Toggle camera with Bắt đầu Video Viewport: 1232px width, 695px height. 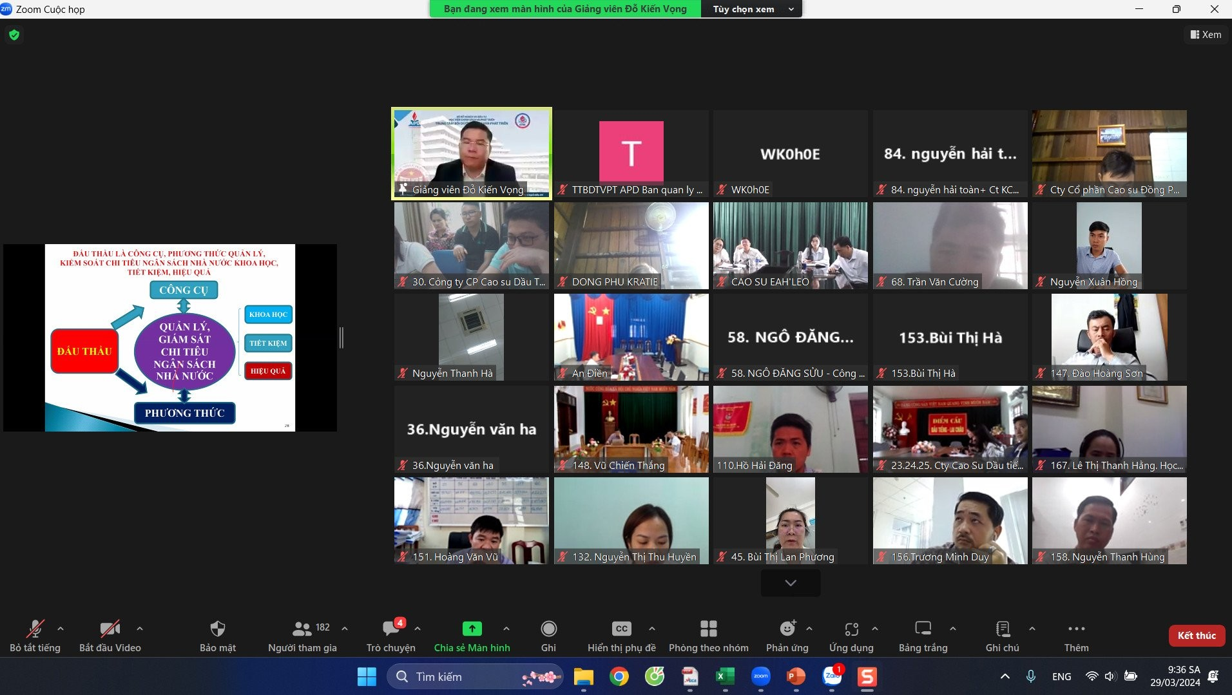[110, 629]
